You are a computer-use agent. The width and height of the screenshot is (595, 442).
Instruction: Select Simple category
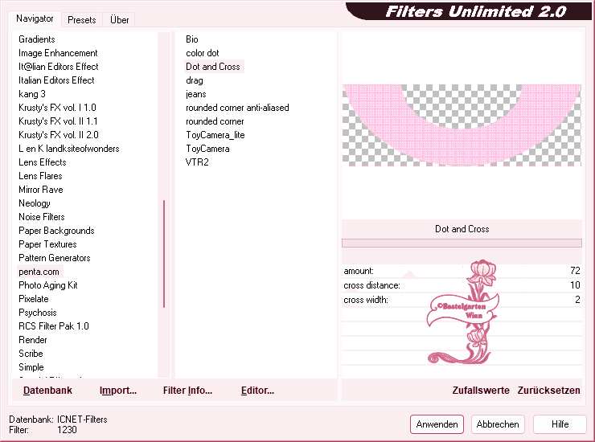pos(31,367)
